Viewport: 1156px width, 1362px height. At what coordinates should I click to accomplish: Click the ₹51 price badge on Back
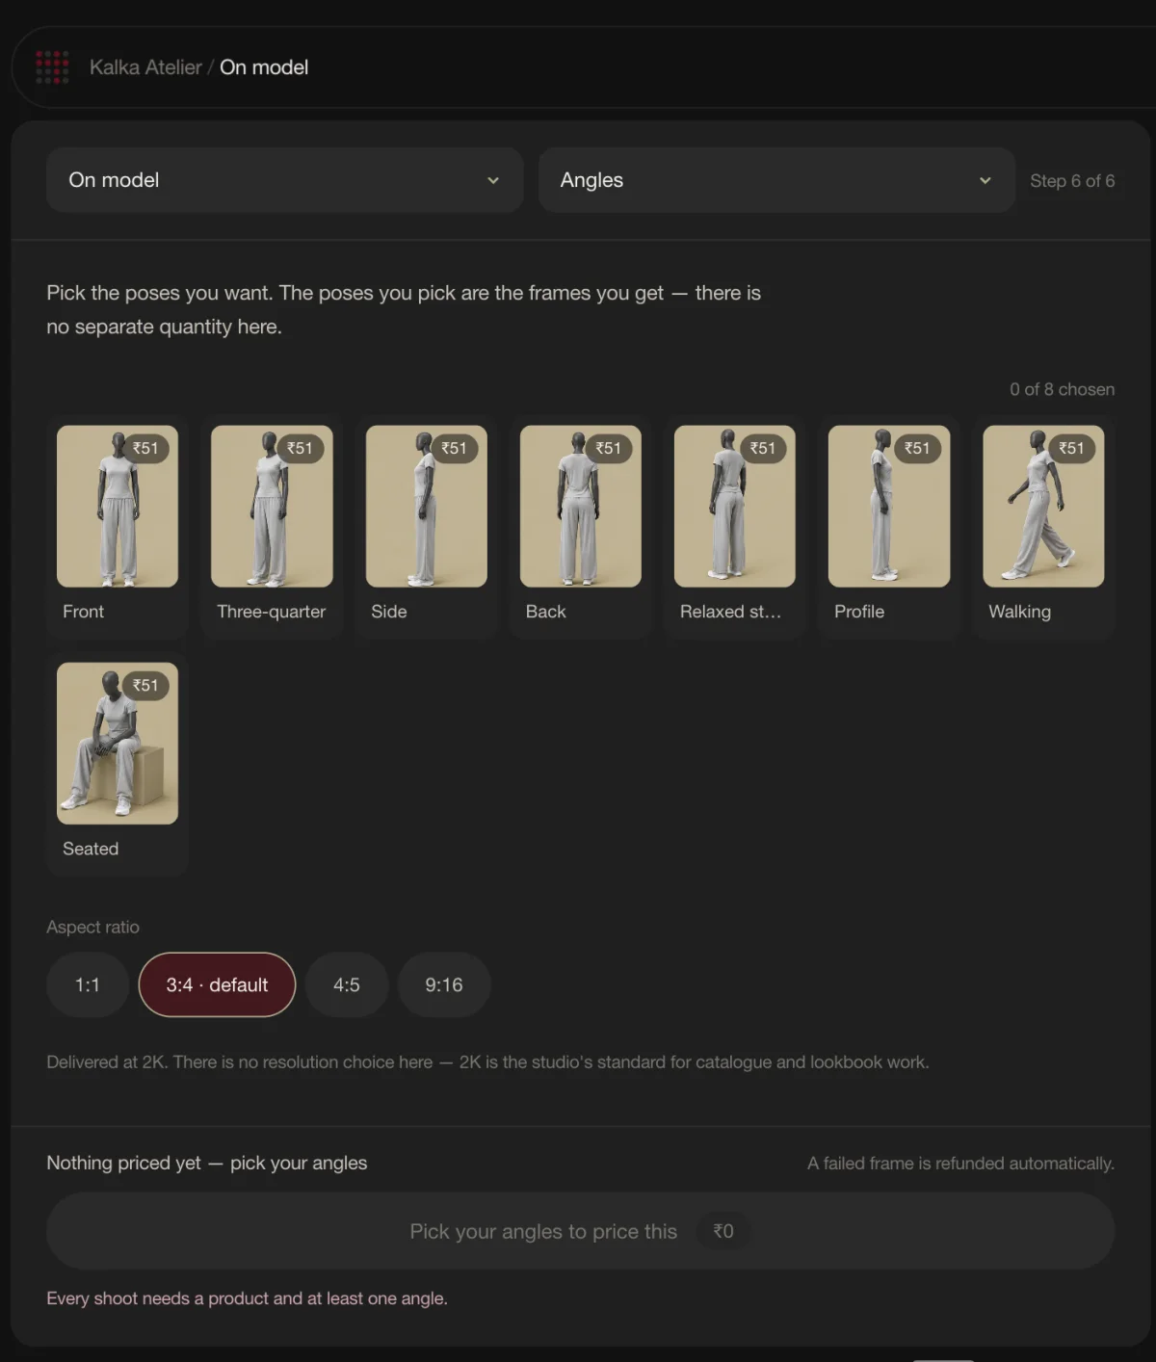coord(608,448)
